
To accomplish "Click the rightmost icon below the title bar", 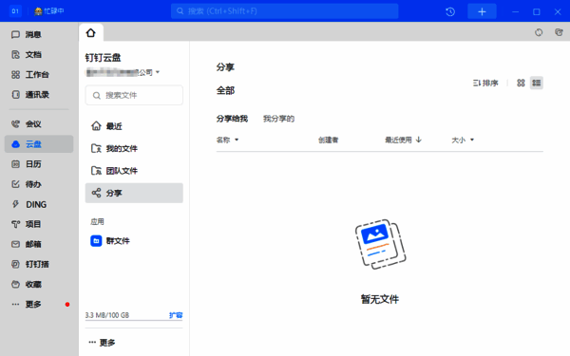I will 559,32.
